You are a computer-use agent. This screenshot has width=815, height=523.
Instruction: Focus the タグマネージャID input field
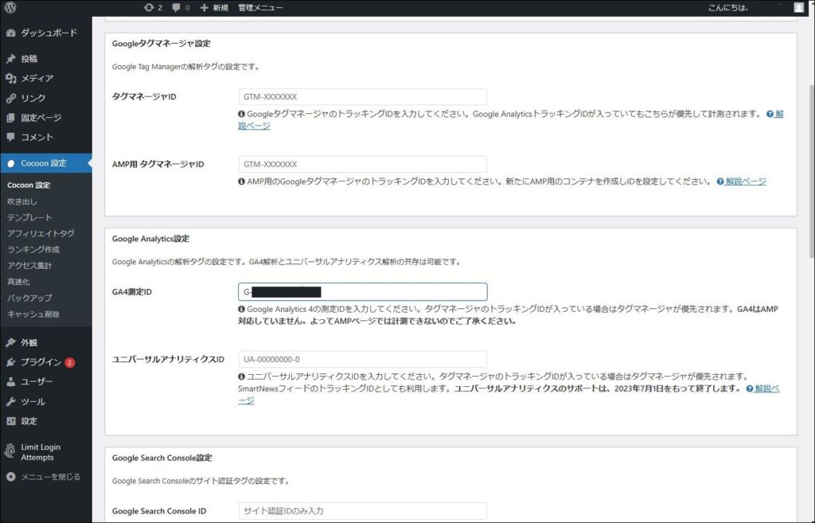point(362,96)
